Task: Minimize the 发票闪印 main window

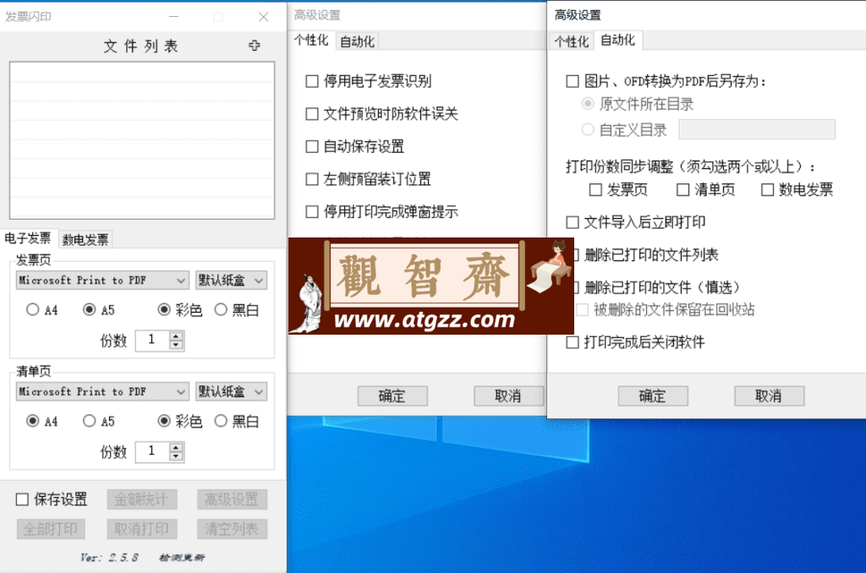Action: 173,17
